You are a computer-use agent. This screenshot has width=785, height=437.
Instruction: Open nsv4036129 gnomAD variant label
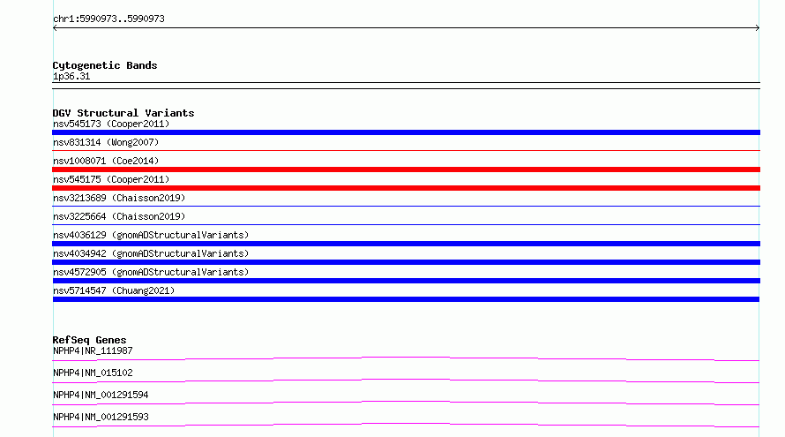point(151,235)
